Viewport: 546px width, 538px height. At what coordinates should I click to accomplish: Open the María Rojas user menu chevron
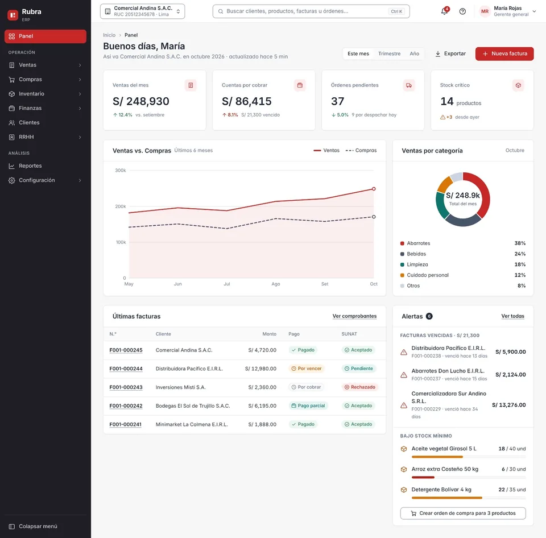[534, 11]
